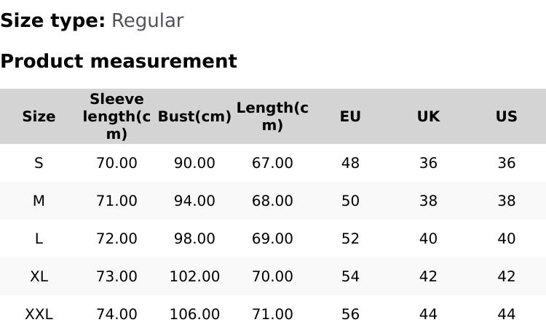Viewport: 546px width, 333px height.
Task: Select the XXL size row label
Action: [39, 314]
